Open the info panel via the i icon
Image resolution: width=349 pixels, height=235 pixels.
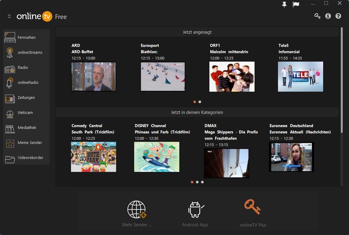328,16
